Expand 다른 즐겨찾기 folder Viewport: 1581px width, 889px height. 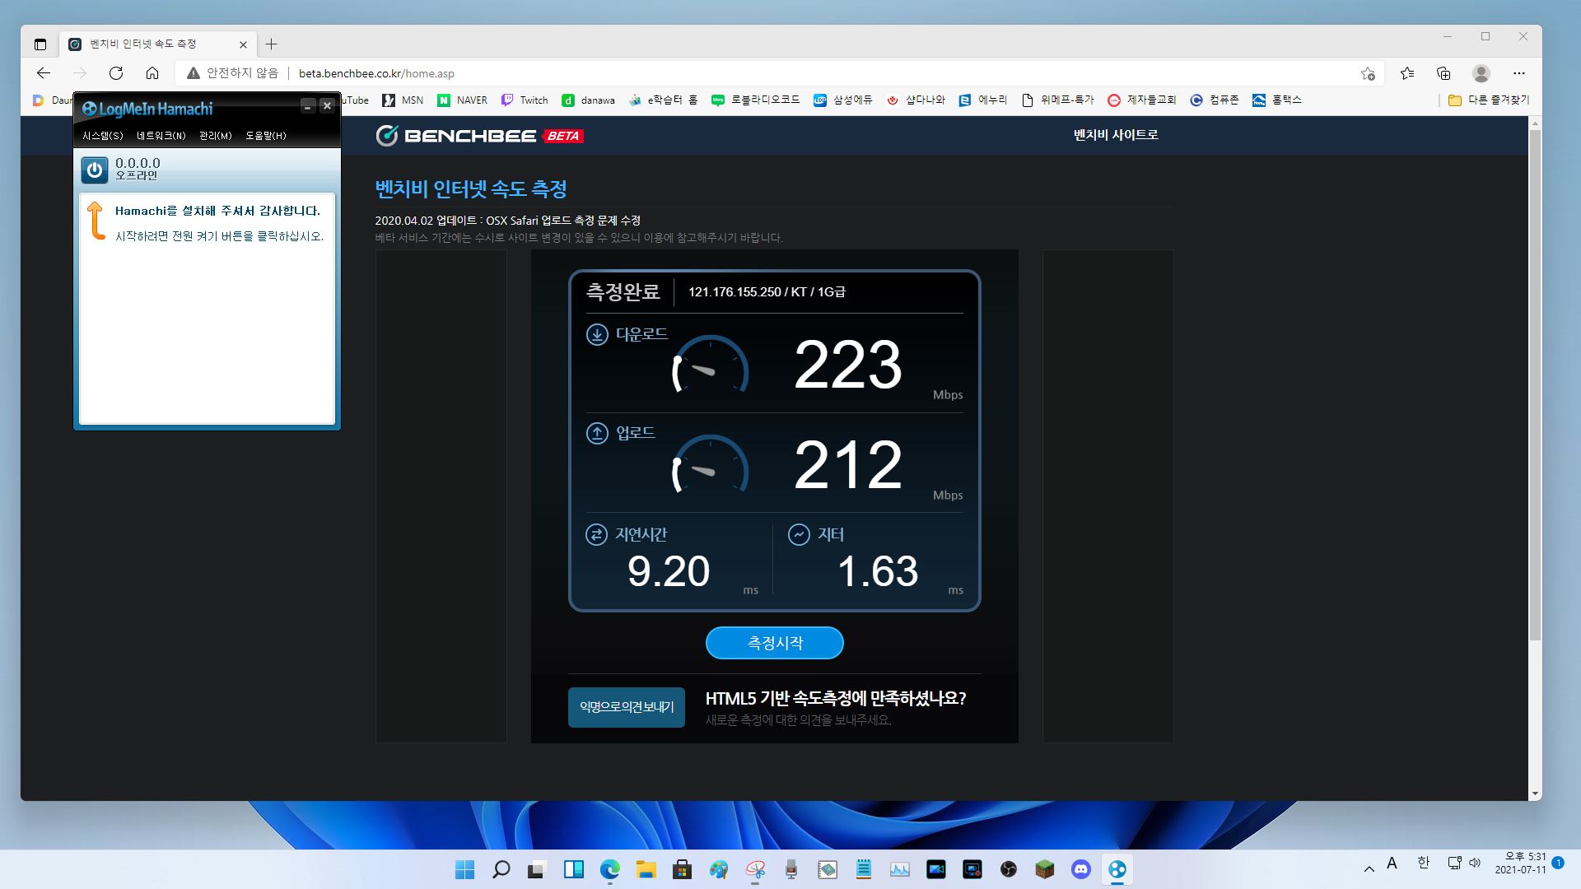pyautogui.click(x=1489, y=100)
